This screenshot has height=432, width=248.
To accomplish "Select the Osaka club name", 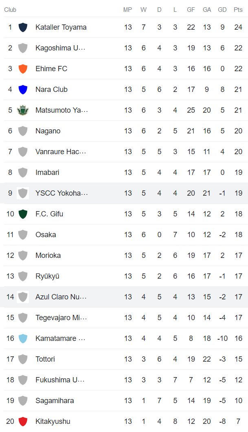I will [46, 234].
